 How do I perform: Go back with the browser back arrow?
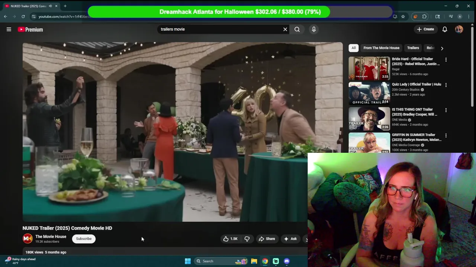5,17
